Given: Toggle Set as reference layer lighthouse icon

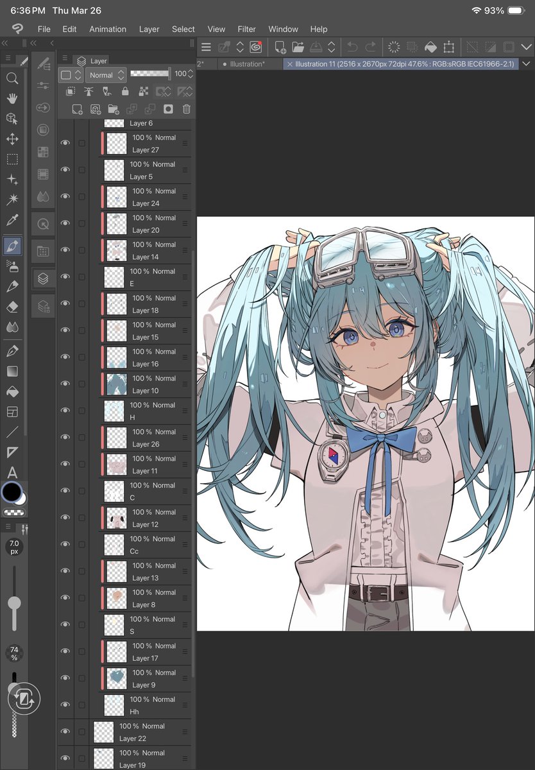Looking at the screenshot, I should pyautogui.click(x=89, y=92).
